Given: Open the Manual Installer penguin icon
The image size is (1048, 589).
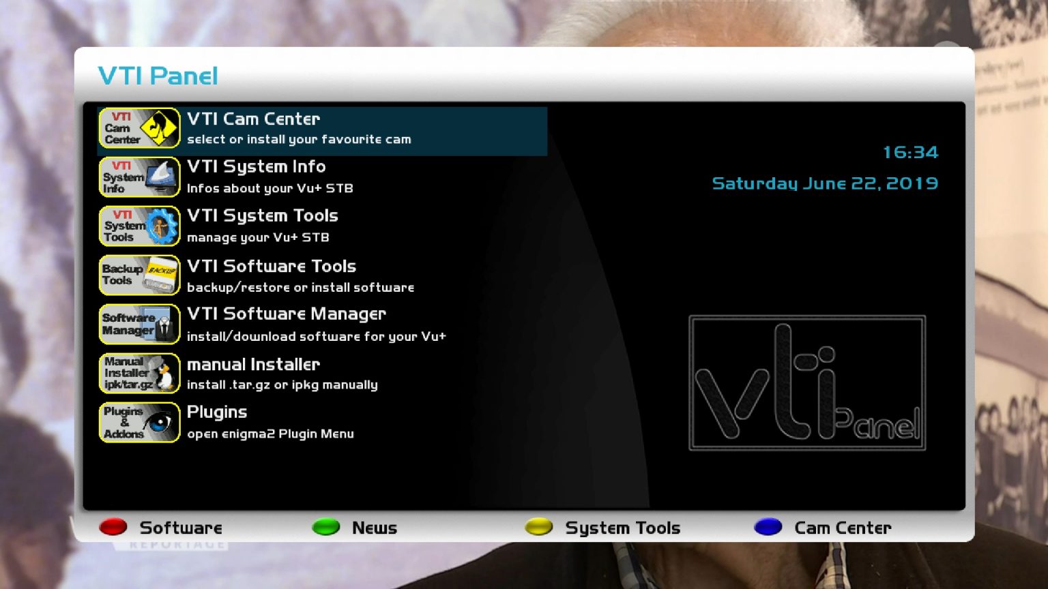Looking at the screenshot, I should tap(139, 374).
